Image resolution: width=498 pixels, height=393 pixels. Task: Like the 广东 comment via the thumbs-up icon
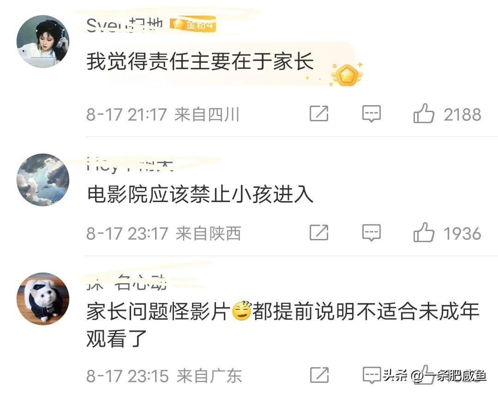click(x=424, y=375)
